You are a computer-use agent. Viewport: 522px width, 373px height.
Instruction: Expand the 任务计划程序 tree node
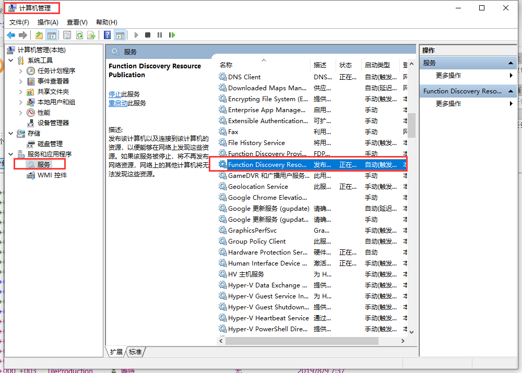click(20, 71)
